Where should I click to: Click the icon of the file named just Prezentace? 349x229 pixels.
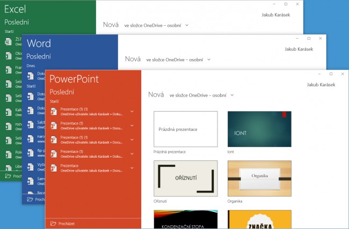pyautogui.click(x=54, y=168)
